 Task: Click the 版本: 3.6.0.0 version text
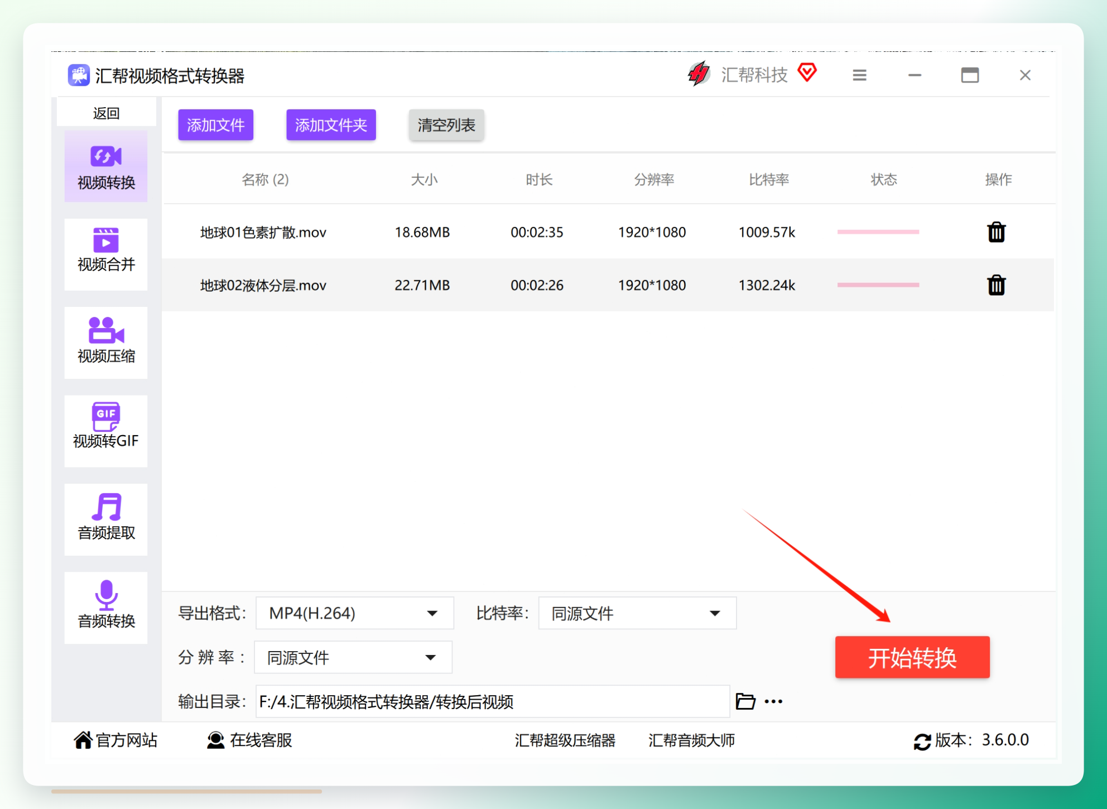click(x=982, y=740)
